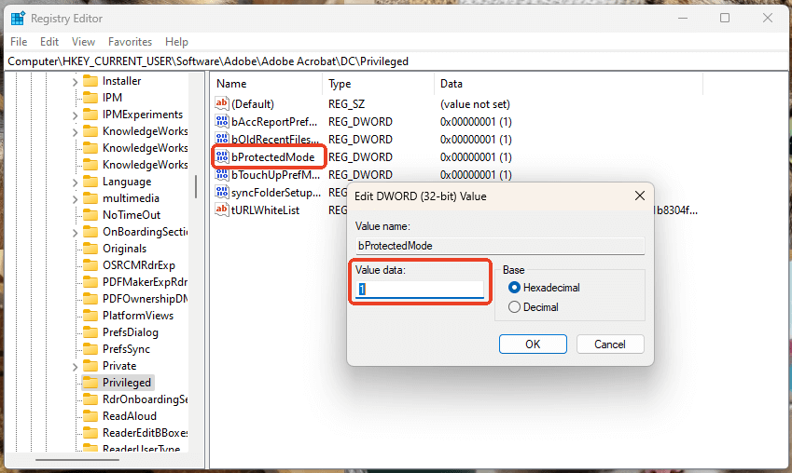The width and height of the screenshot is (792, 473).
Task: Open the View menu
Action: click(83, 41)
